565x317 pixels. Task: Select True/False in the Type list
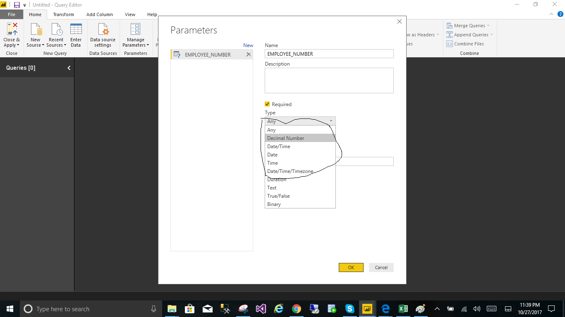(300, 196)
